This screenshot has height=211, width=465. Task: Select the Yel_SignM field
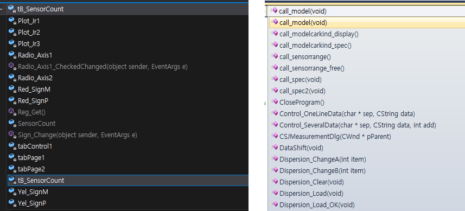click(x=33, y=192)
